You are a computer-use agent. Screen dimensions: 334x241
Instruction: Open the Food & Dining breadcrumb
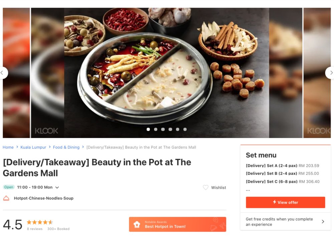[66, 147]
